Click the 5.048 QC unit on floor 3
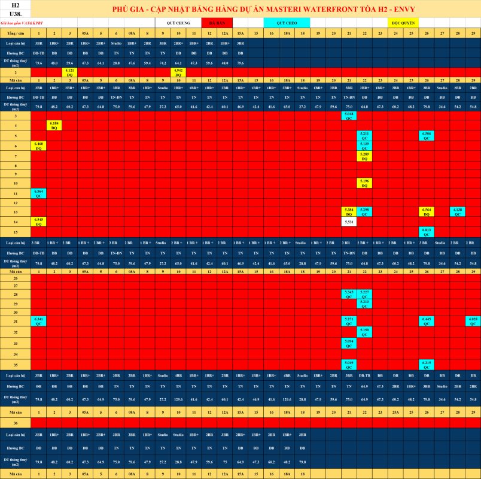Screen dimensions: 481x479 (x=349, y=115)
